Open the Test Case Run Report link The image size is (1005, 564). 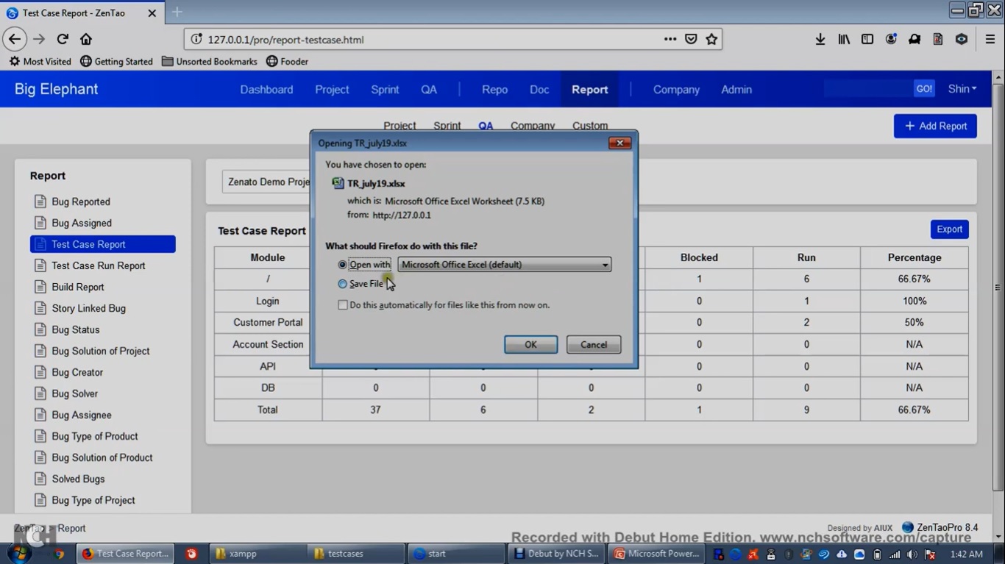coord(99,265)
